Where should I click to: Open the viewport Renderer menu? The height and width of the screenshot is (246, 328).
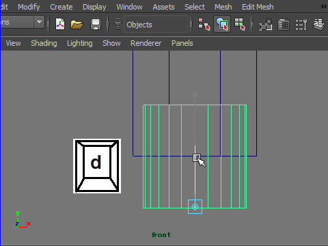146,43
